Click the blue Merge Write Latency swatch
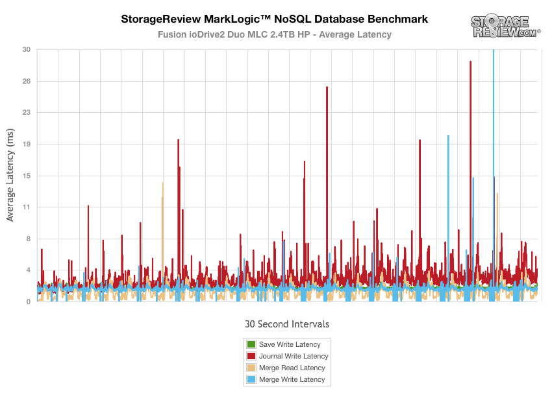The image size is (552, 402). pyautogui.click(x=251, y=379)
